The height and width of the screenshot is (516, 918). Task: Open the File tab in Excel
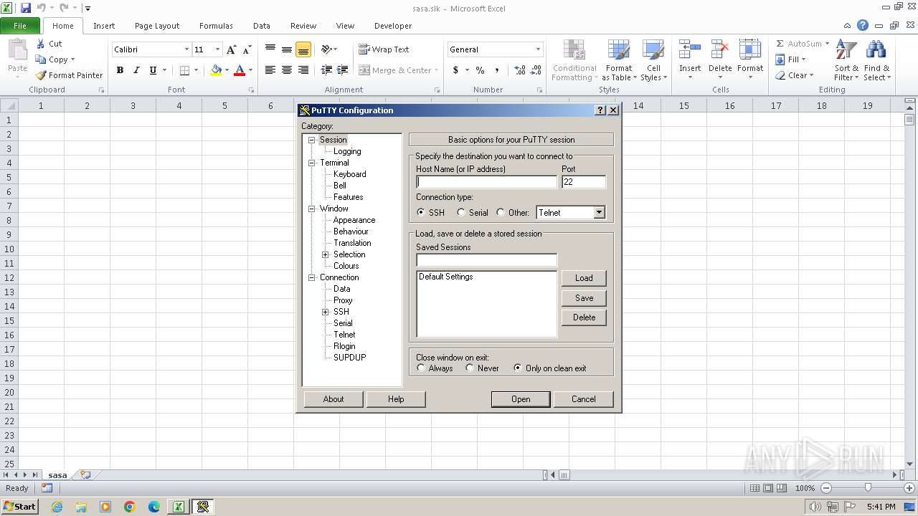[x=20, y=26]
